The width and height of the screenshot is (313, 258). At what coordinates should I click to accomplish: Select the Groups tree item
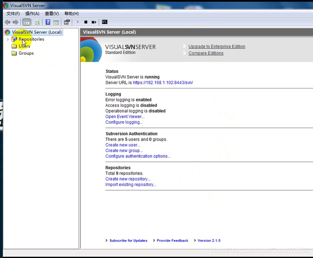(x=26, y=53)
